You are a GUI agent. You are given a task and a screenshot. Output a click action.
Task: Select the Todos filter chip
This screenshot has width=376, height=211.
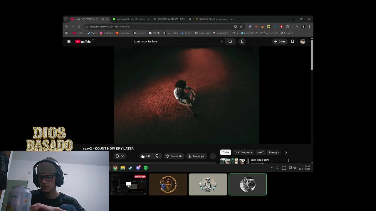pyautogui.click(x=226, y=152)
